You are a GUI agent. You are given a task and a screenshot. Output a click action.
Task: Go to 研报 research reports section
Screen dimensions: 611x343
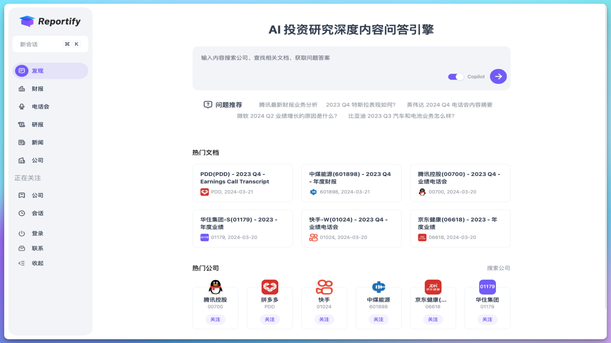click(37, 125)
